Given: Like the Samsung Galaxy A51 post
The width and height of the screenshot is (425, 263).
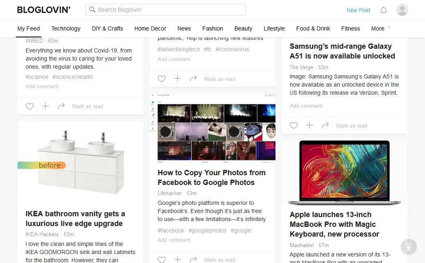Looking at the screenshot, I should click(x=293, y=126).
